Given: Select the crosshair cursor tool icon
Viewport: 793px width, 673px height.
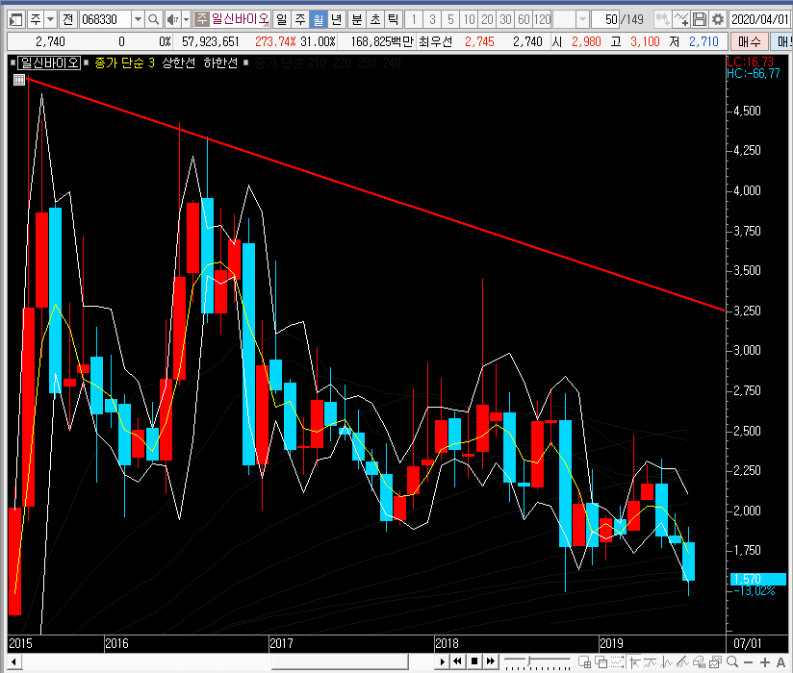Looking at the screenshot, I should [x=633, y=661].
